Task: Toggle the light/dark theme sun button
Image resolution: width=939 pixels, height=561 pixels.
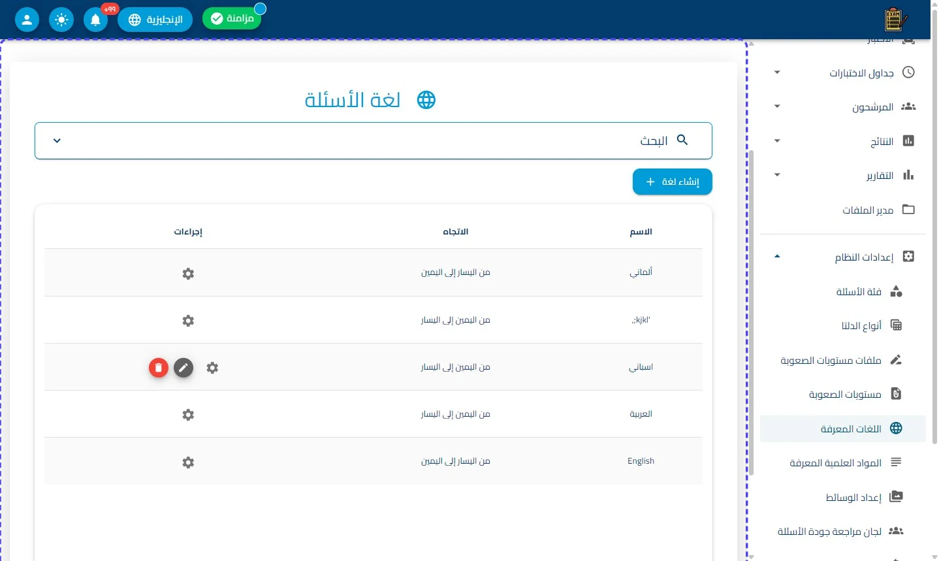Action: pyautogui.click(x=61, y=20)
